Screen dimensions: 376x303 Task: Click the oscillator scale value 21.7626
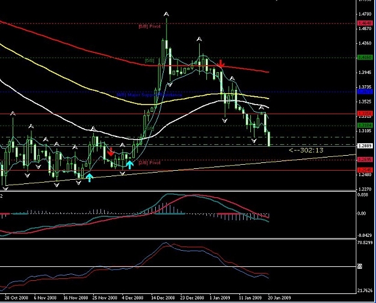pos(365,290)
